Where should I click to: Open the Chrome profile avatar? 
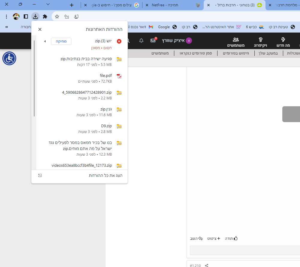[16, 16]
